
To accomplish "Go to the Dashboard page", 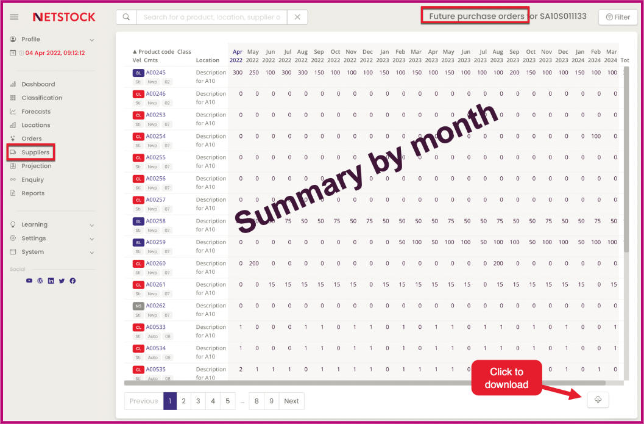I will click(38, 84).
